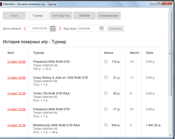The width and height of the screenshot is (175, 139).
Task: Go to previous date with left red arrow
Action: point(25,29)
